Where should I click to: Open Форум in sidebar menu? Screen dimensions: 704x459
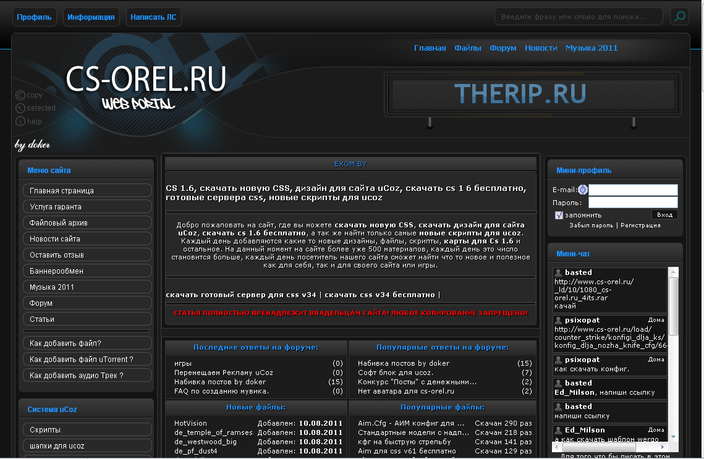click(87, 303)
